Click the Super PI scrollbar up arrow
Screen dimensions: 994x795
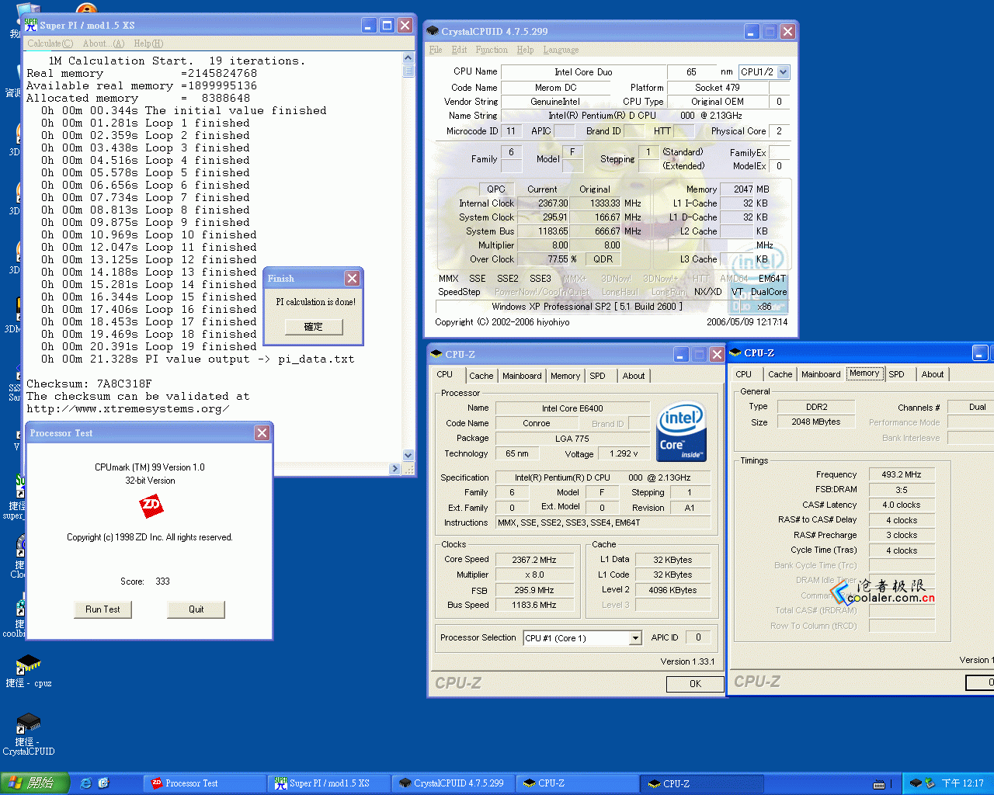click(x=408, y=57)
